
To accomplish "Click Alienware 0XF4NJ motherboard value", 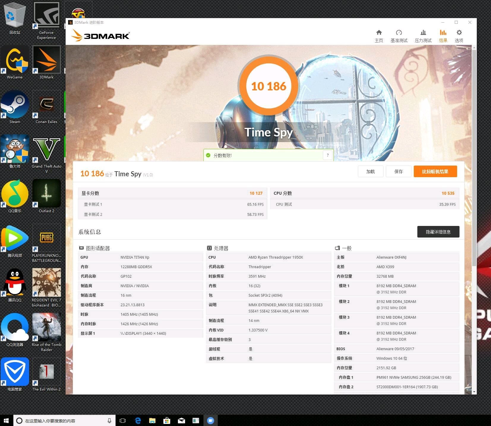I will 391,257.
